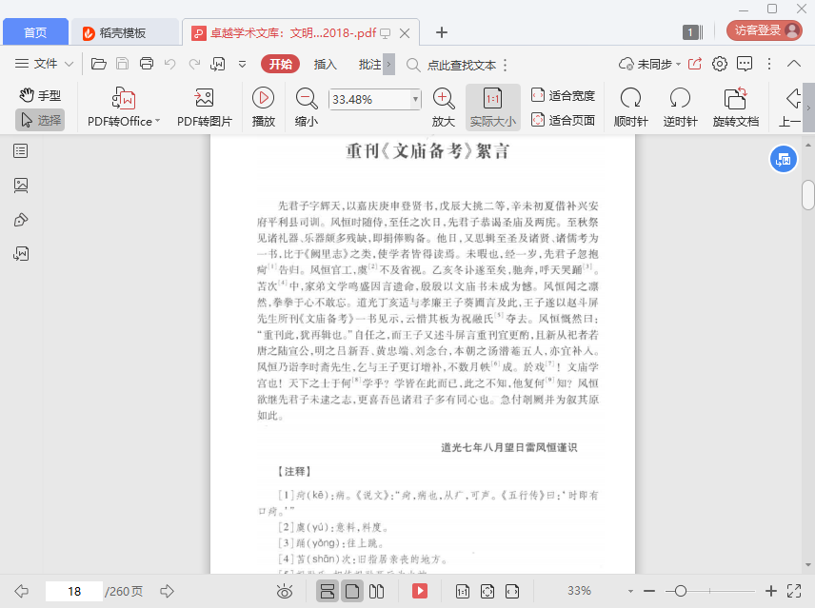The image size is (815, 608).
Task: Go to previous page arrow
Action: (x=21, y=591)
